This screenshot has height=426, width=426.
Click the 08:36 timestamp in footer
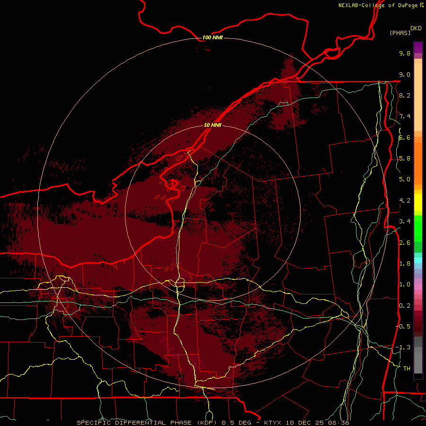click(338, 423)
